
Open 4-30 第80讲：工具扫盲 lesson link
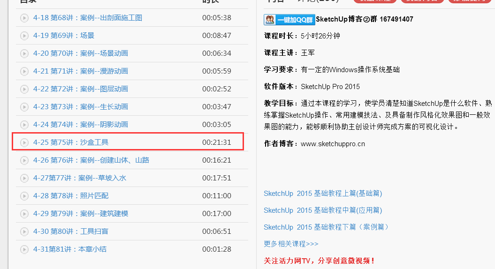(71, 232)
